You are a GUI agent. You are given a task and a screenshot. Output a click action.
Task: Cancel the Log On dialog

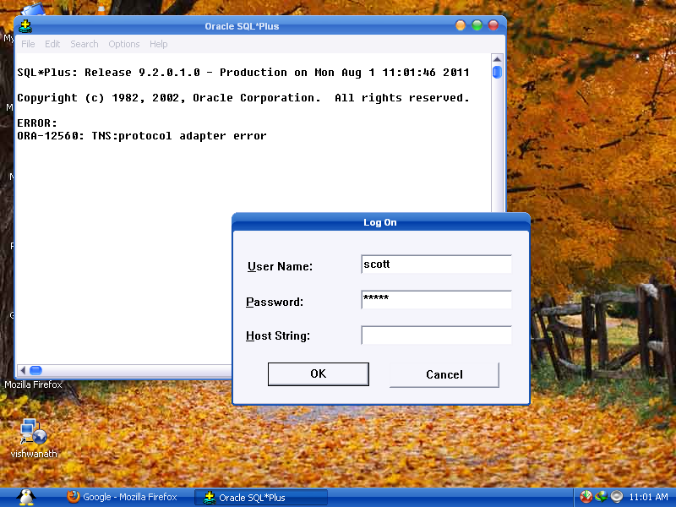pos(444,374)
